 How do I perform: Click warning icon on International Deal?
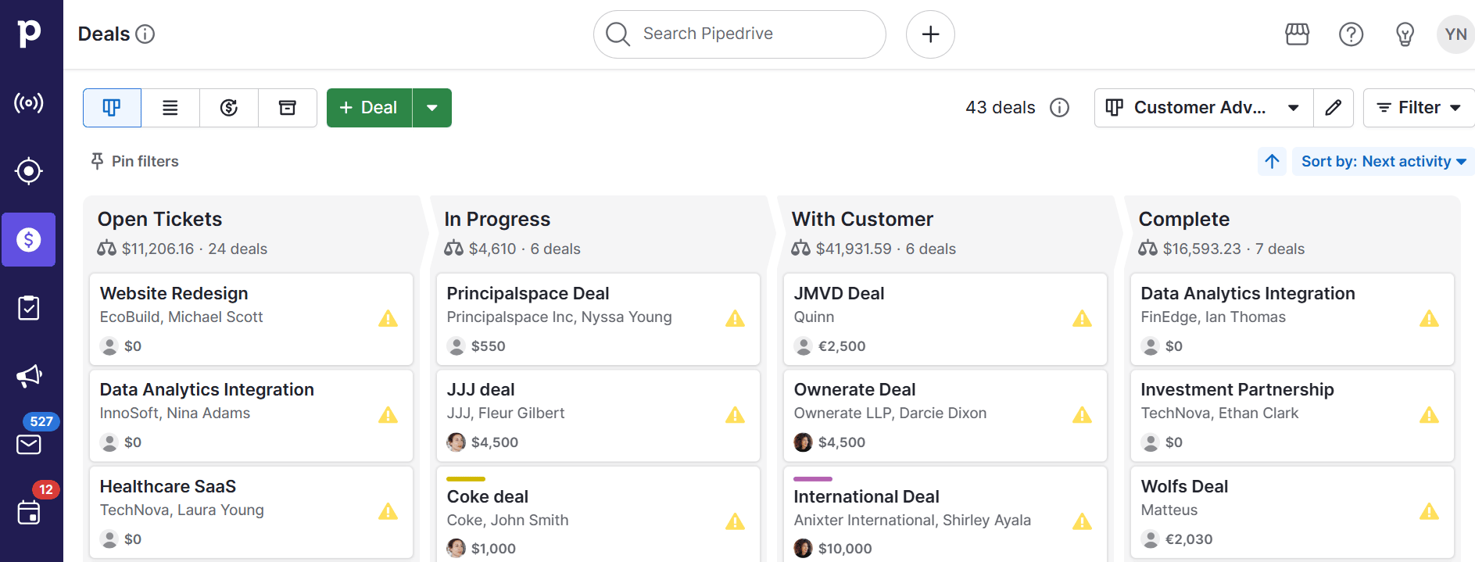click(1083, 521)
